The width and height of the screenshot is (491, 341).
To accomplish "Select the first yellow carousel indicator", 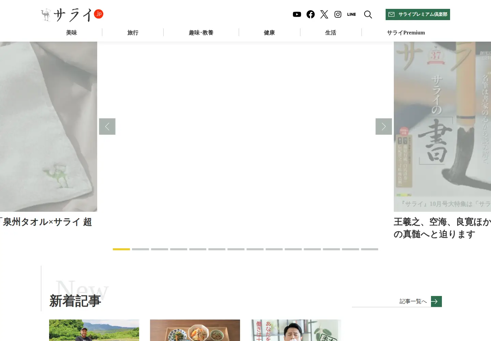I will [121, 249].
